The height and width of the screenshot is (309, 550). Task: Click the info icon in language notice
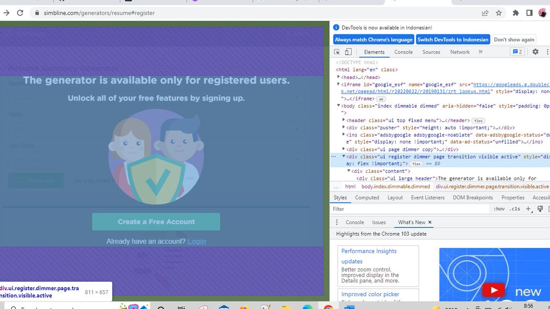336,28
